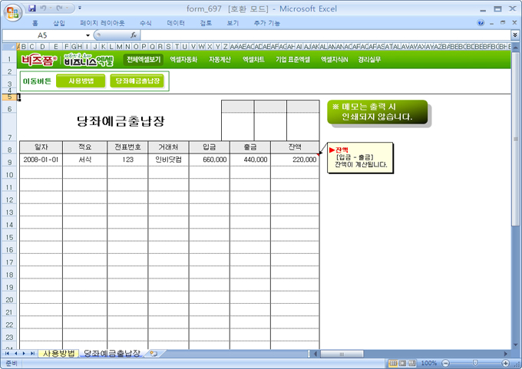Image resolution: width=522 pixels, height=369 pixels.
Task: Select the cell with 440,000
Action: 250,160
